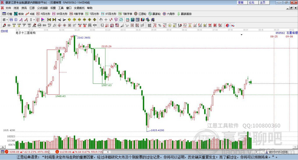Click the colored flag icon
The width and height of the screenshot is (298, 160).
coord(43,20)
